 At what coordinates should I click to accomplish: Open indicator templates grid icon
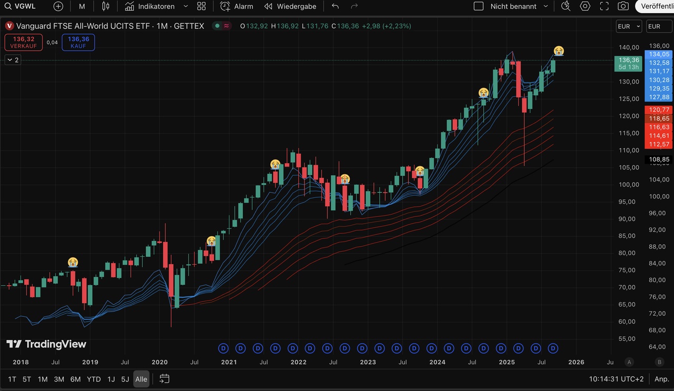pos(201,6)
